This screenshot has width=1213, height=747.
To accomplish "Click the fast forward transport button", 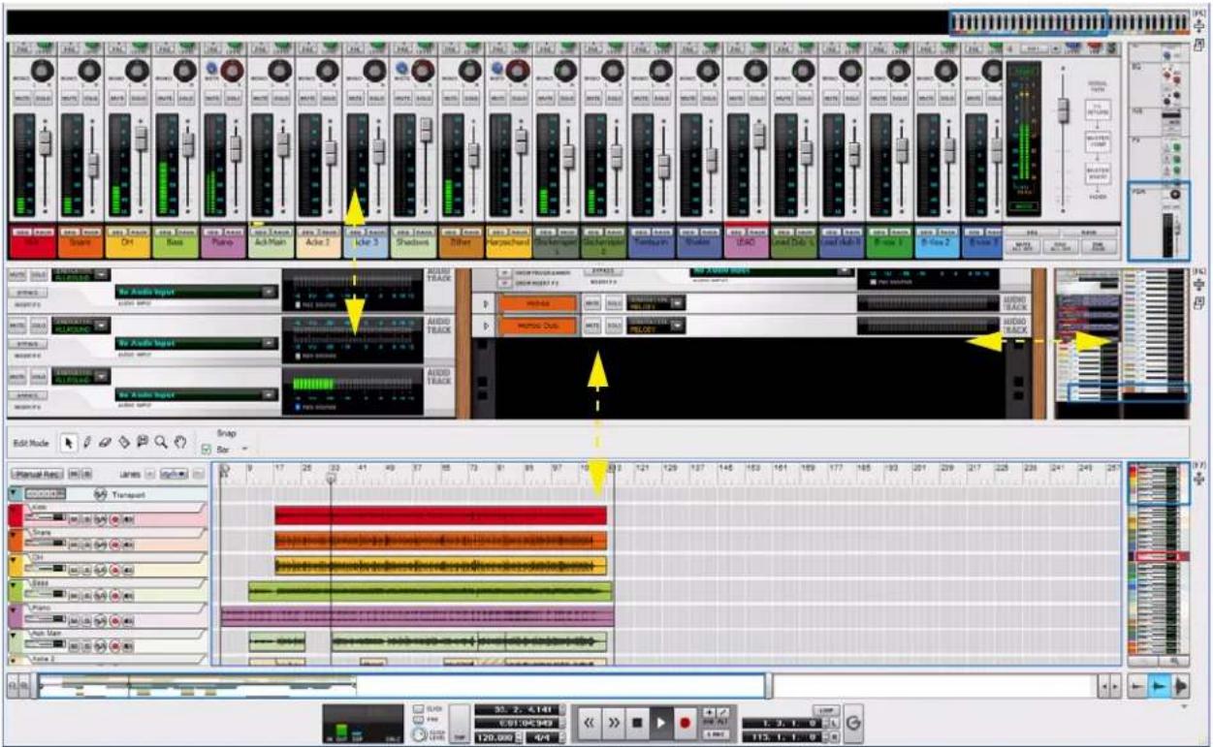I will pyautogui.click(x=613, y=723).
